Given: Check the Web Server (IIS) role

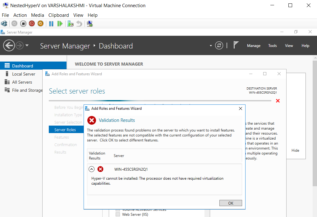Looking at the screenshot, I should pyautogui.click(x=118, y=214).
